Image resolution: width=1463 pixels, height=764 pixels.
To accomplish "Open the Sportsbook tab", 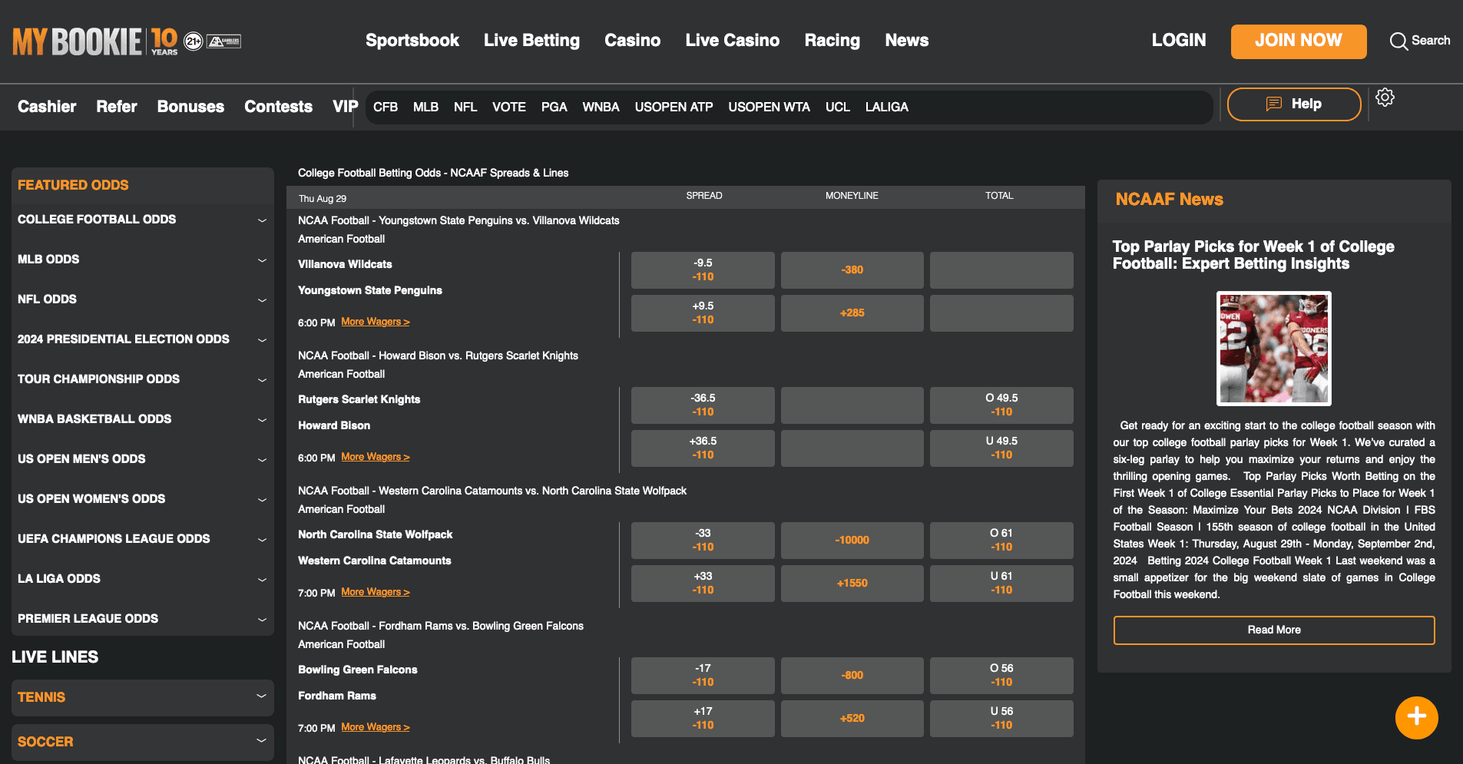I will click(412, 41).
